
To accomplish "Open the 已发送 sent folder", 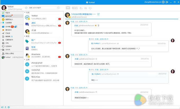I will pyautogui.click(x=8, y=33).
